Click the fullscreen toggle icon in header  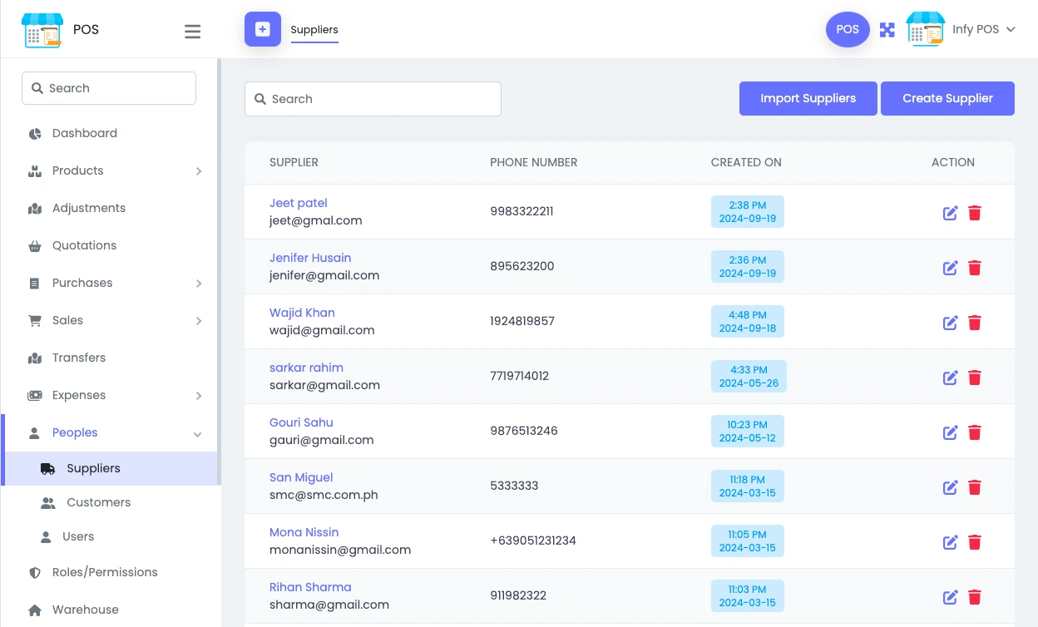[x=887, y=30]
